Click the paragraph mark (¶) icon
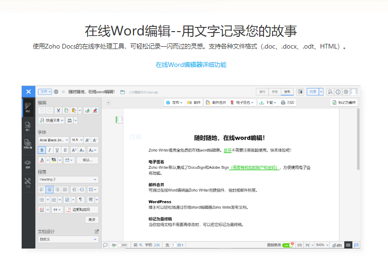 tap(81, 199)
